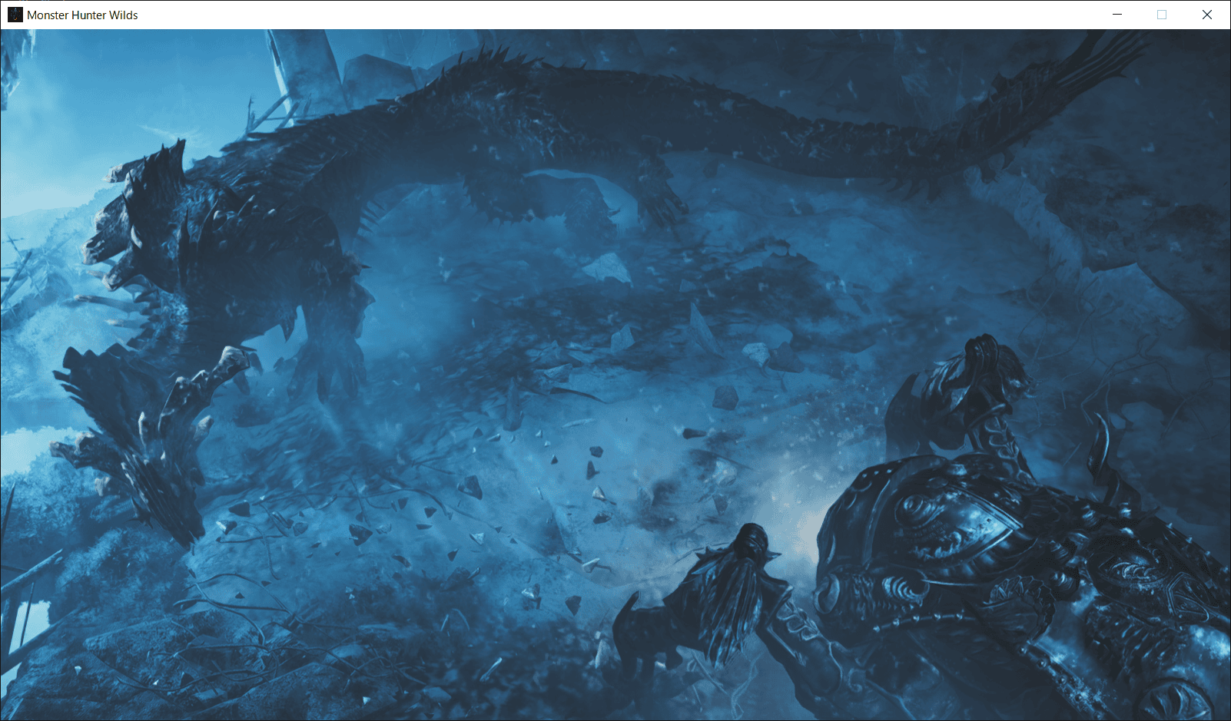Click the Monster Hunter Wilds app icon
Viewport: 1231px width, 721px height.
15,15
